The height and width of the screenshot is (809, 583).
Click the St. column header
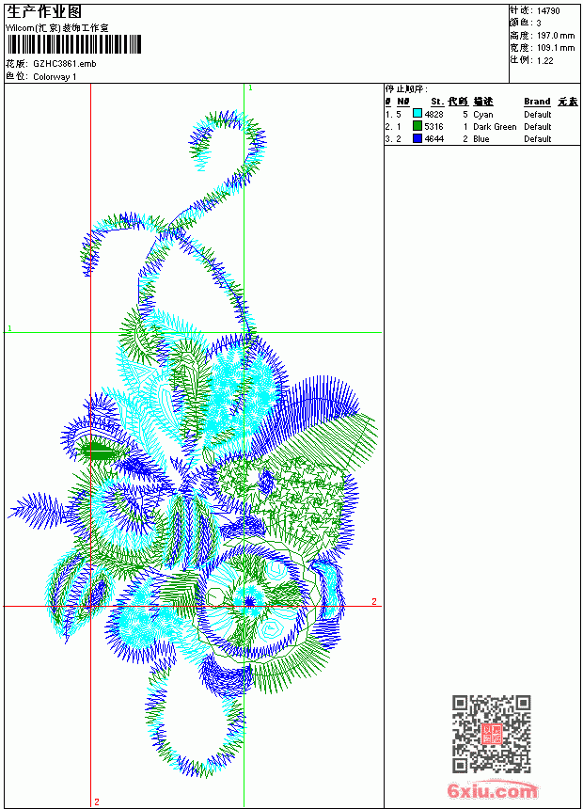[437, 102]
